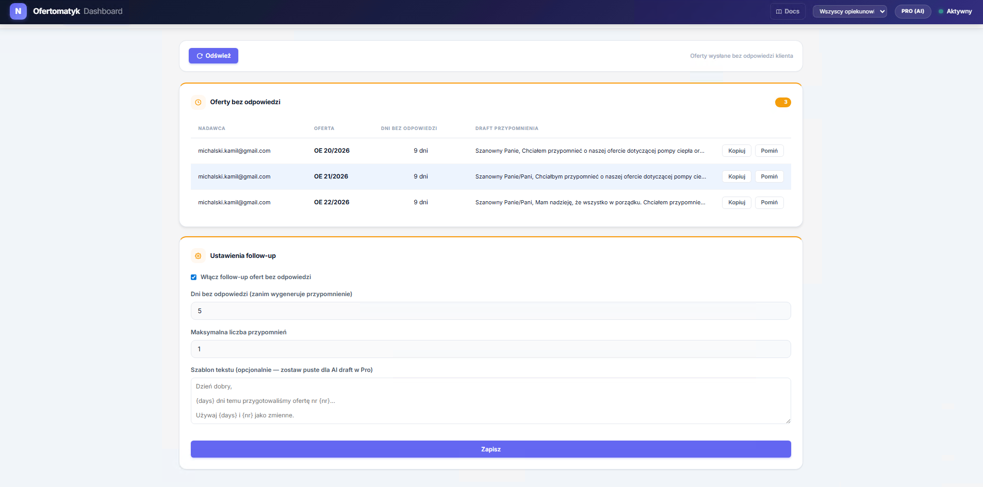Click the days without response input field
The width and height of the screenshot is (983, 487).
[x=490, y=311]
